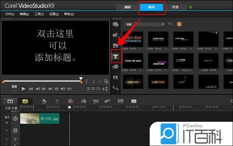Select the DOLOR SIT AMET title thumbnail
The image size is (233, 146).
point(133,61)
